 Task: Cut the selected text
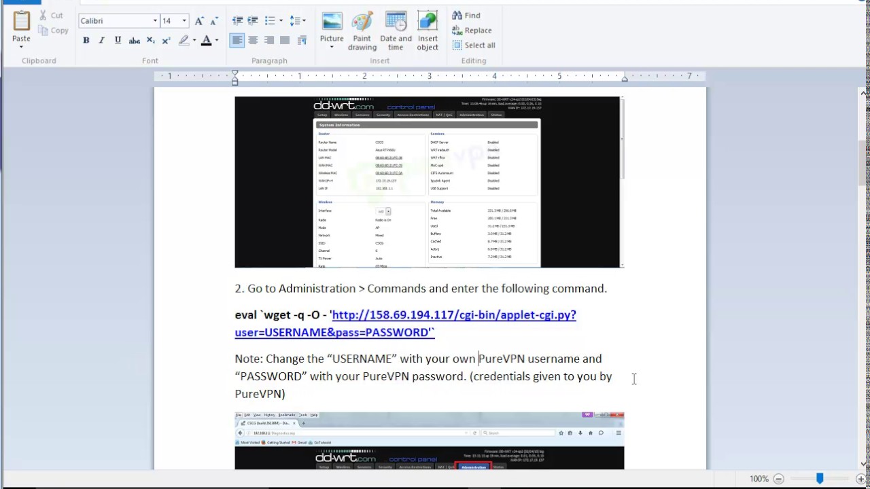coord(51,16)
